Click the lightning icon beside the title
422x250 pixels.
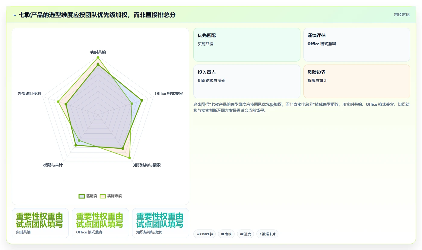click(14, 15)
